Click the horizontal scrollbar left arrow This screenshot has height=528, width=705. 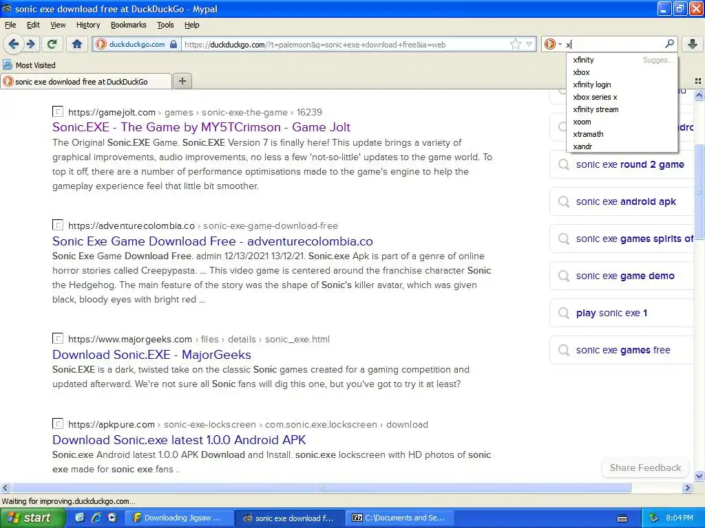point(6,487)
